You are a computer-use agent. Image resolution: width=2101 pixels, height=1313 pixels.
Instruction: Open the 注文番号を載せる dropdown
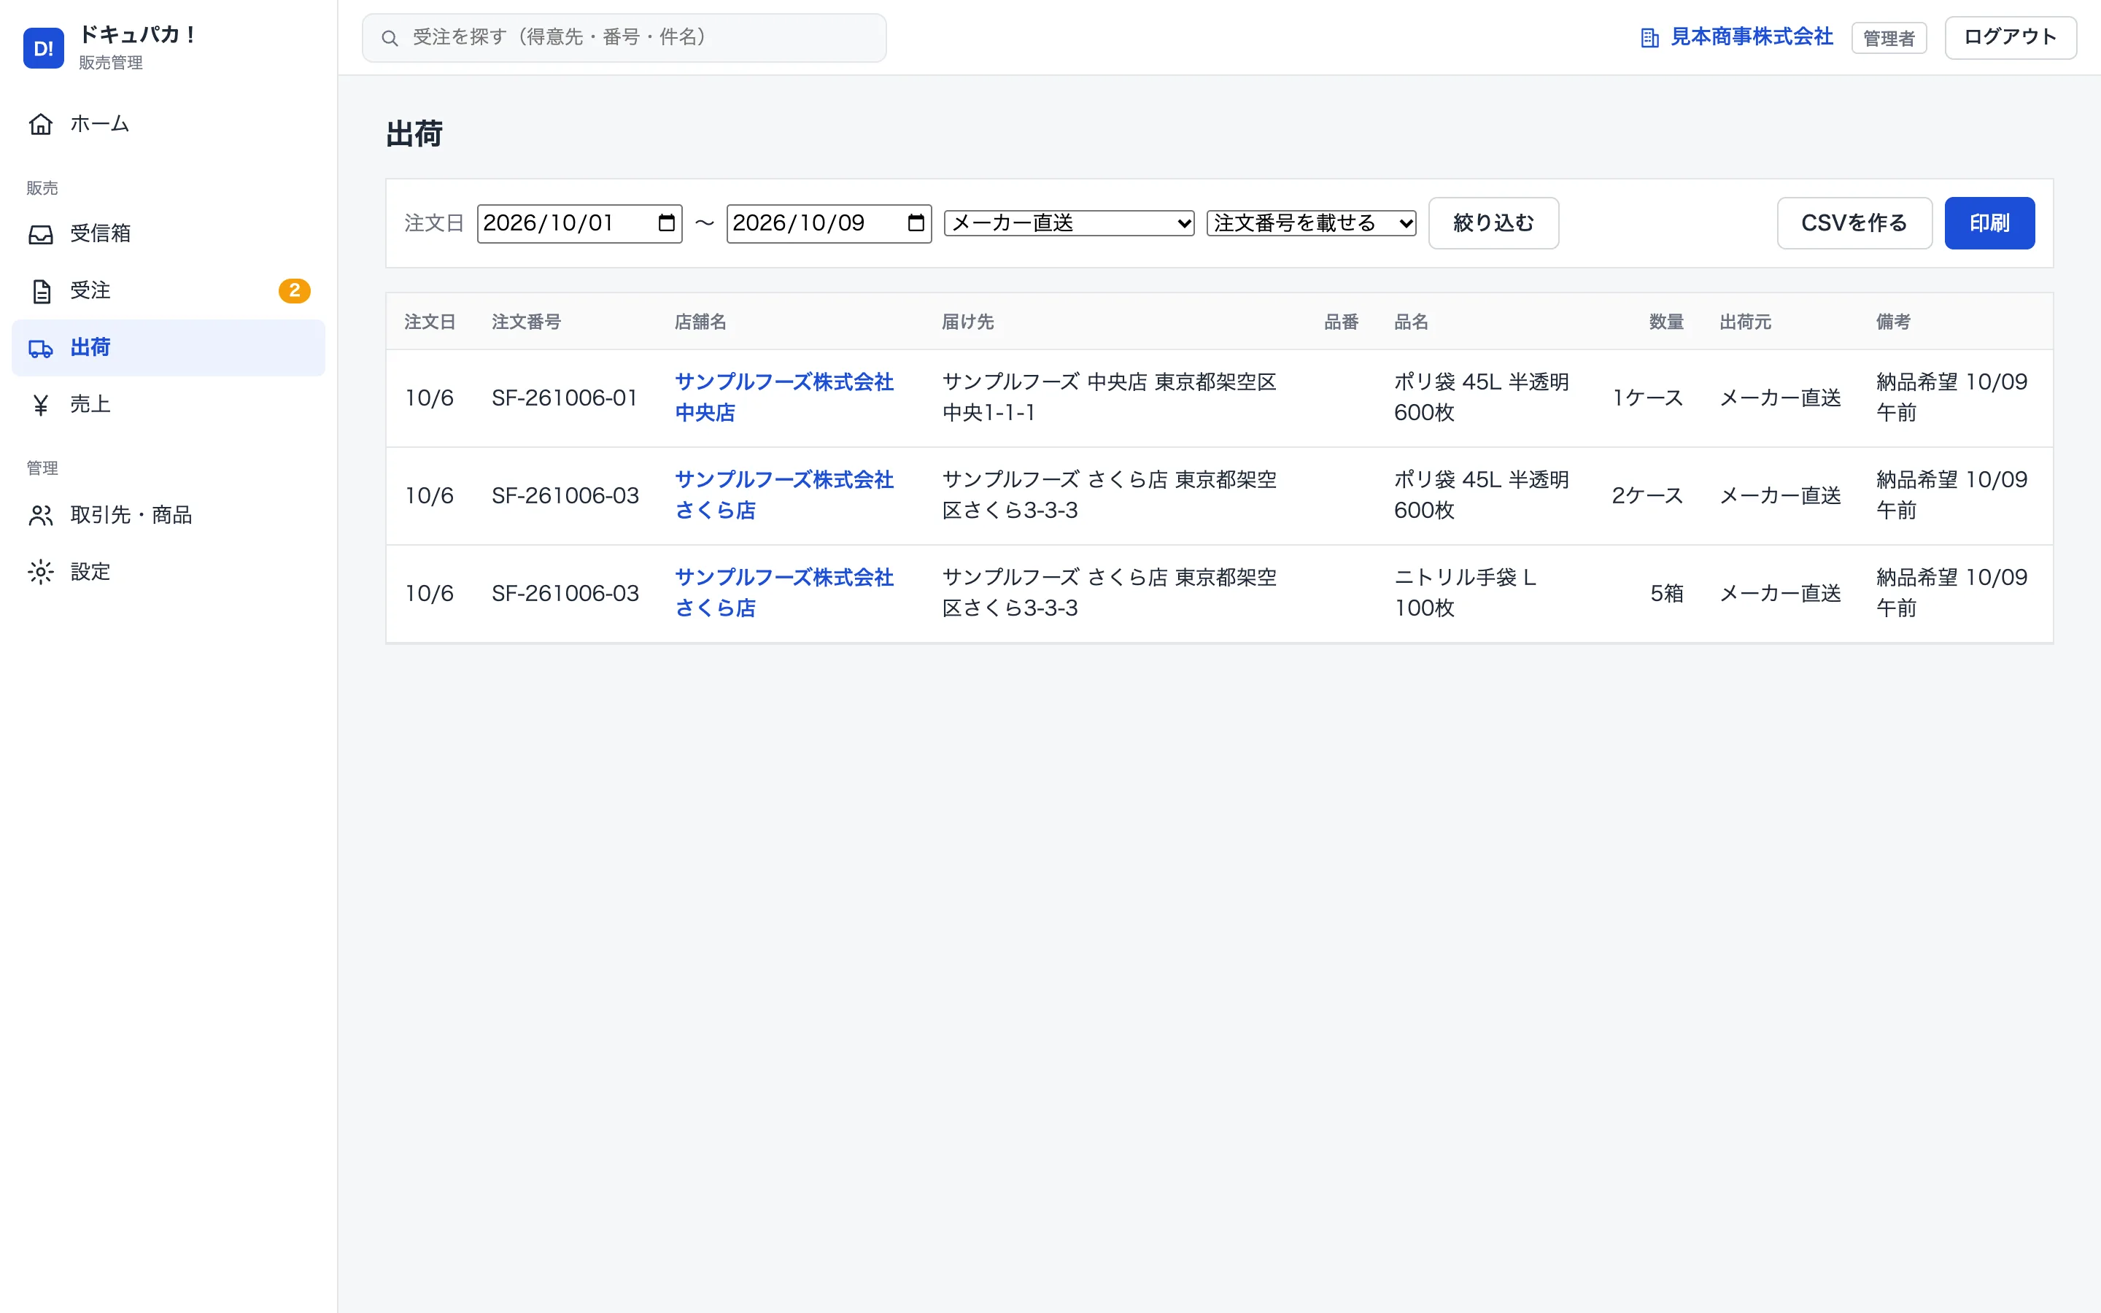pyautogui.click(x=1311, y=223)
